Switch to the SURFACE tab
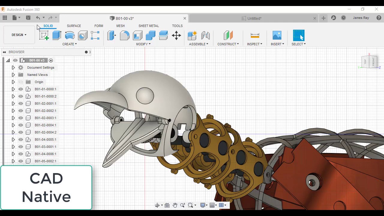Image resolution: width=384 pixels, height=216 pixels. [74, 26]
